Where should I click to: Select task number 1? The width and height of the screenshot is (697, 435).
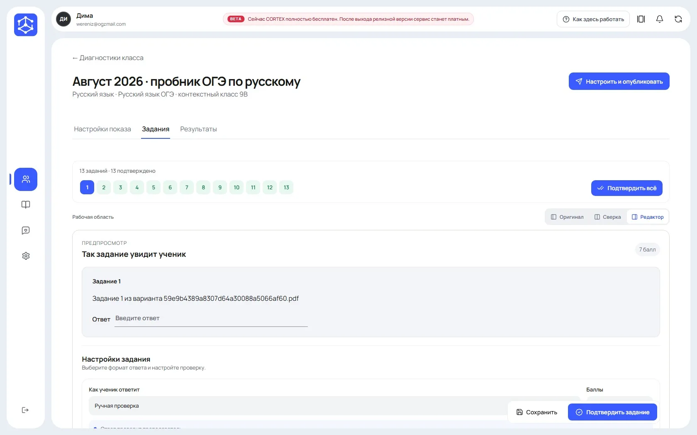coord(87,187)
